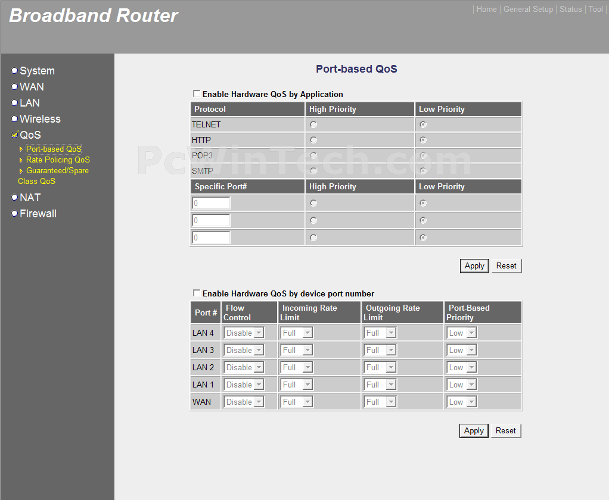
Task: Open LAN 1 Incoming Rate Limit dropdown
Action: (297, 385)
